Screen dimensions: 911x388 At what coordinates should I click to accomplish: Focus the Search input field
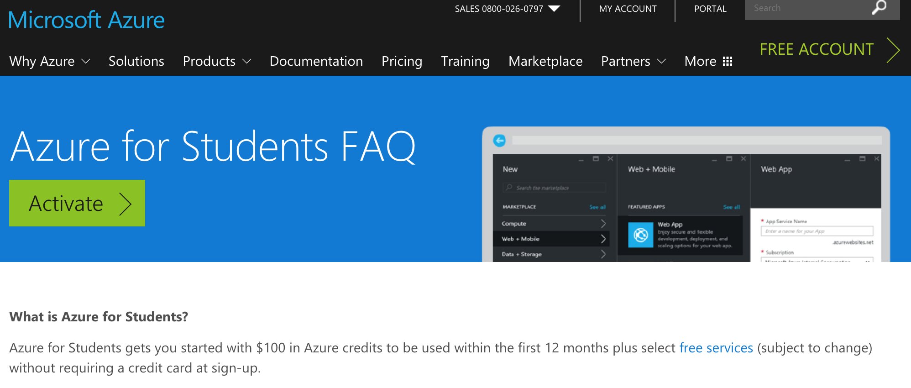coord(808,8)
